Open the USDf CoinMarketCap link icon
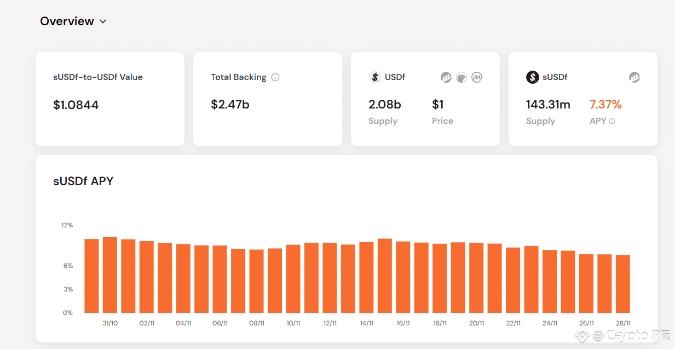This screenshot has height=349, width=675. [477, 77]
